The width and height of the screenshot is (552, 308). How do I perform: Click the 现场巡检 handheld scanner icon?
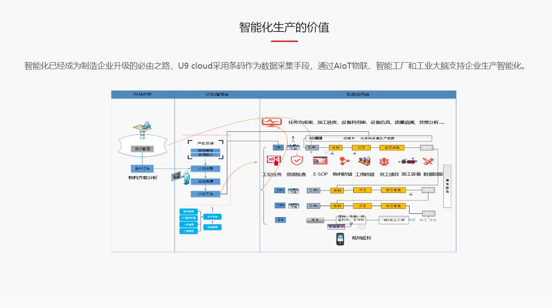[340, 239]
